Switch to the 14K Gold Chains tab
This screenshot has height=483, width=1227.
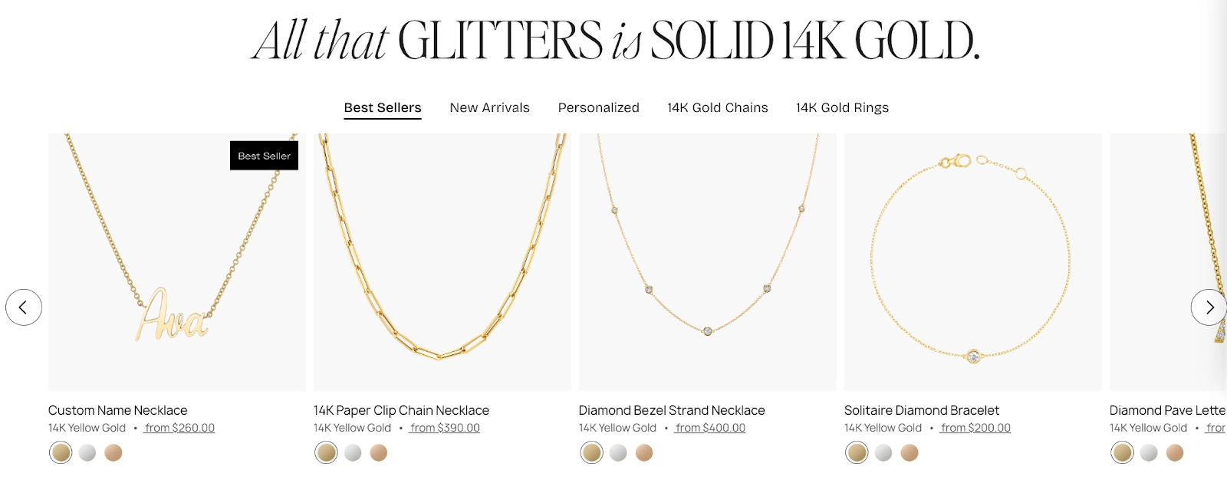(717, 107)
